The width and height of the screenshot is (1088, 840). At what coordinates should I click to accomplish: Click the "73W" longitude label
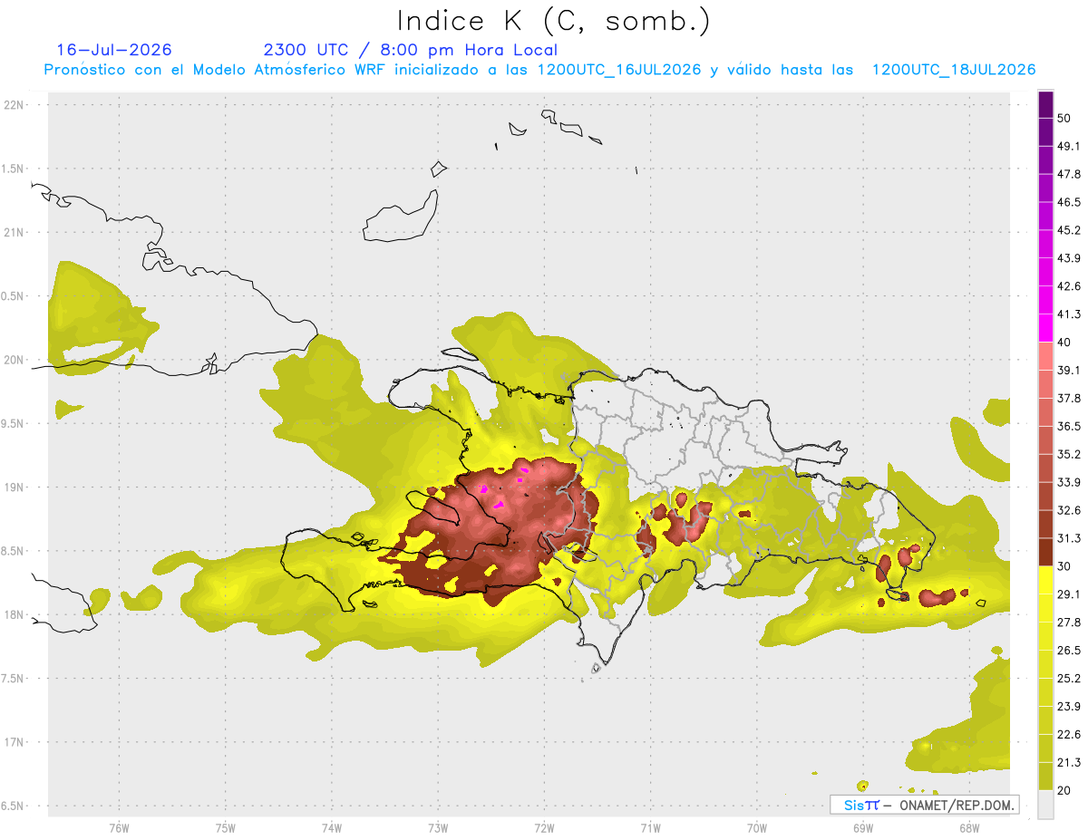point(438,827)
